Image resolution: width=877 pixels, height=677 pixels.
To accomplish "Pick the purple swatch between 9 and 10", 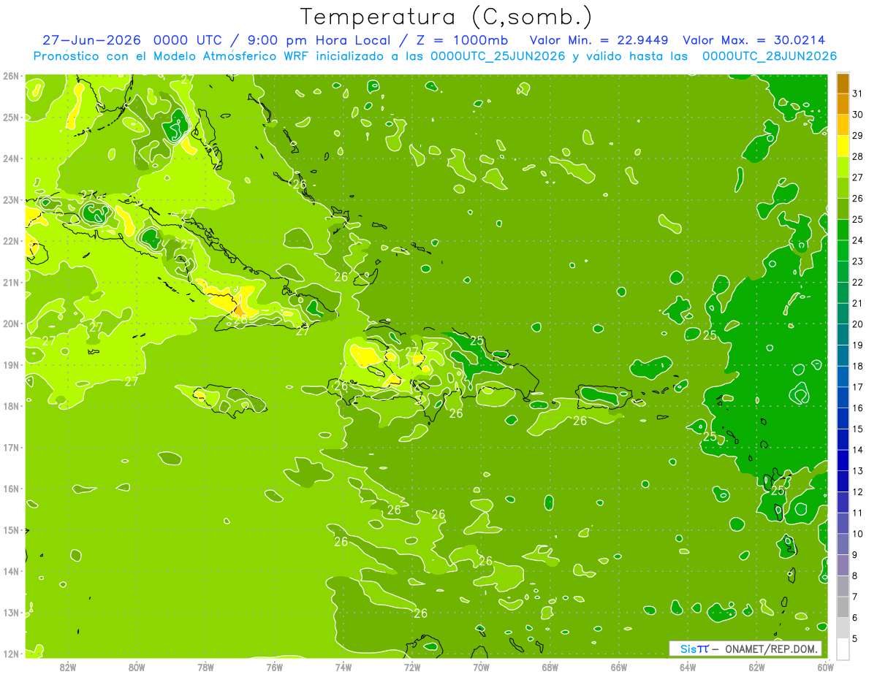I will [843, 545].
